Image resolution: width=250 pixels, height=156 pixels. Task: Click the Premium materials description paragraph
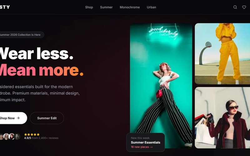(40, 93)
